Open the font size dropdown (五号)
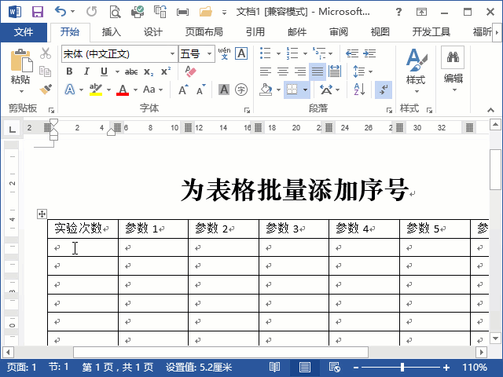503x377 pixels. click(210, 54)
